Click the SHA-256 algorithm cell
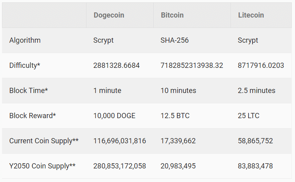The height and width of the screenshot is (182, 295). tap(175, 40)
